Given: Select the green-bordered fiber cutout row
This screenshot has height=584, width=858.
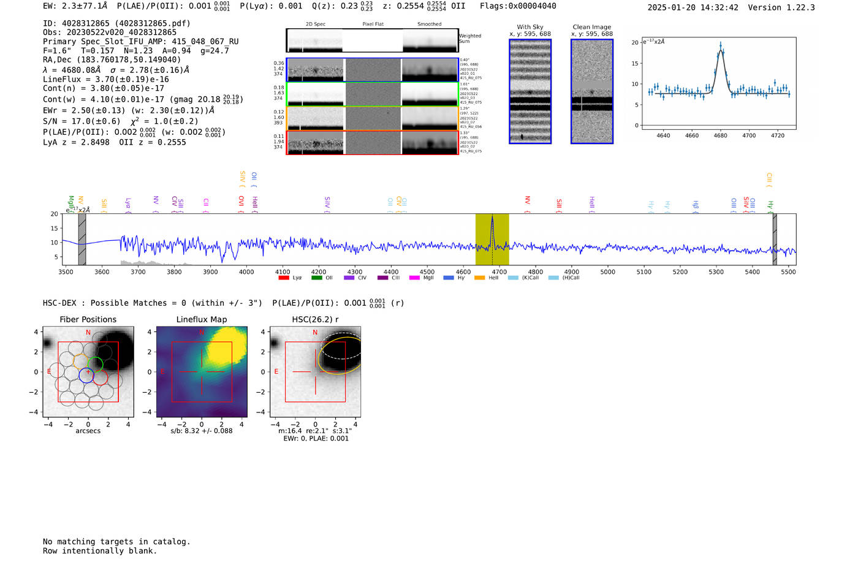Looking at the screenshot, I should [372, 94].
